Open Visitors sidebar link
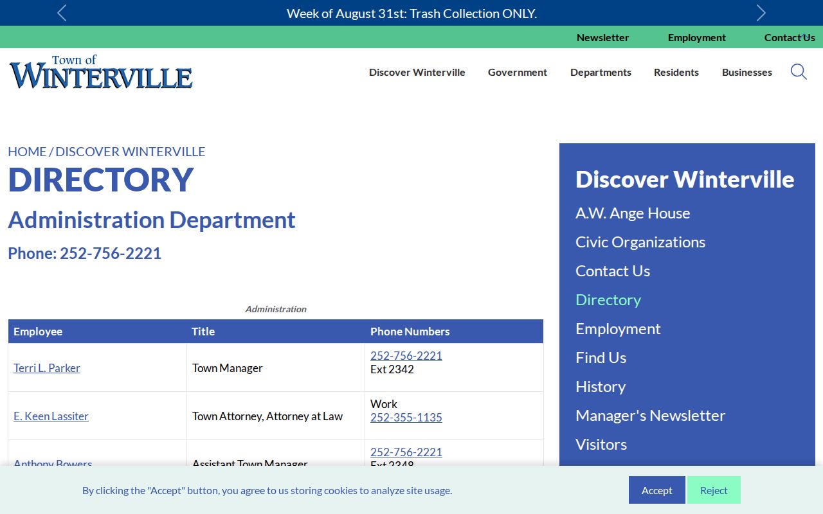Image resolution: width=823 pixels, height=514 pixels. (x=601, y=445)
